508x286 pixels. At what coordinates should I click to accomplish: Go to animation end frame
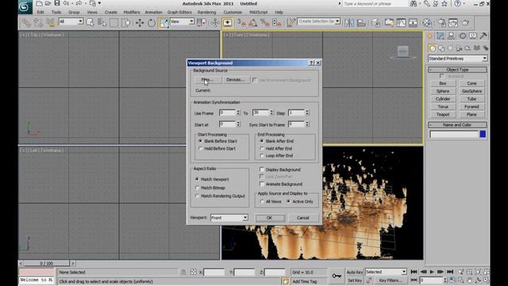(x=450, y=272)
